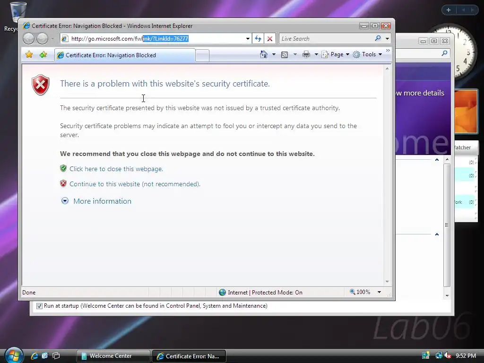This screenshot has height=363, width=484.
Task: Click Welcome Center scrollbar up arrow
Action: 447,160
